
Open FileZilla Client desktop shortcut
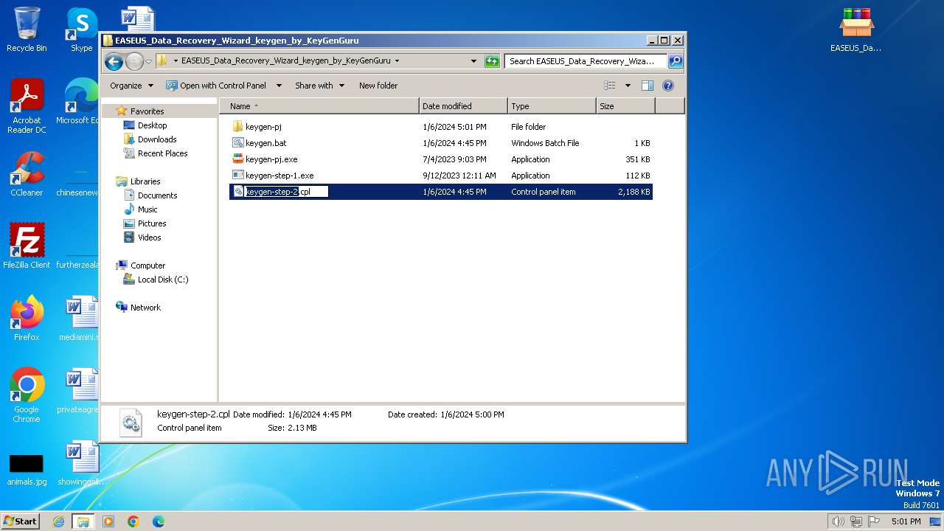[x=27, y=246]
